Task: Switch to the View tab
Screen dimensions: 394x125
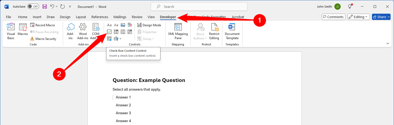Action: (151, 17)
